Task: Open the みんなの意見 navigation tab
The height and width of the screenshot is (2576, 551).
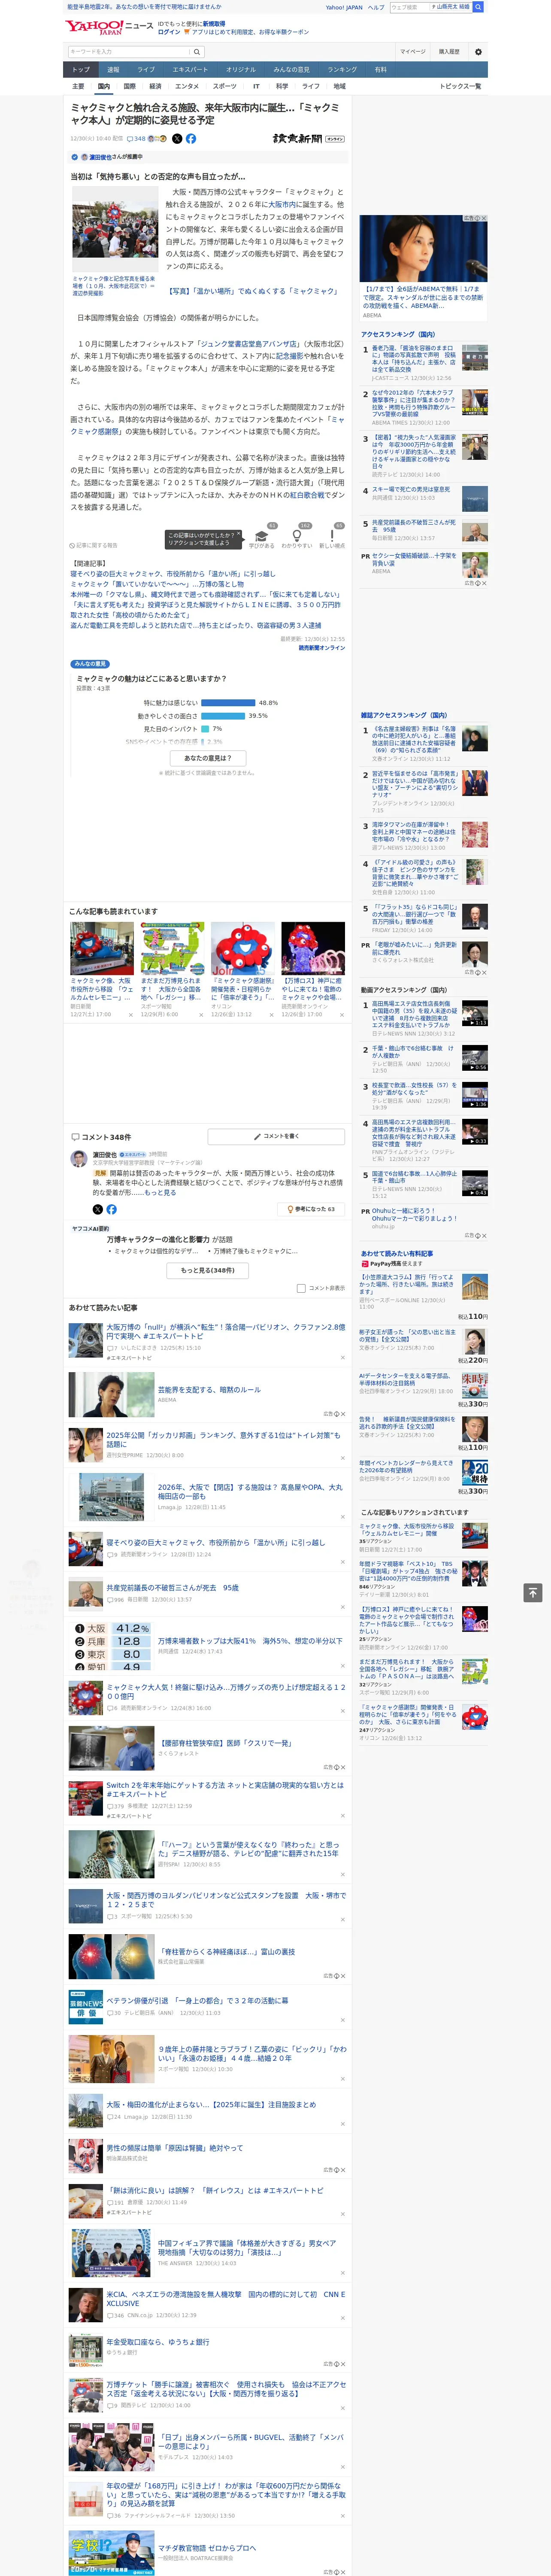Action: 291,70
